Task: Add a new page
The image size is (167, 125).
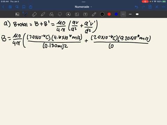Action: 150,7
